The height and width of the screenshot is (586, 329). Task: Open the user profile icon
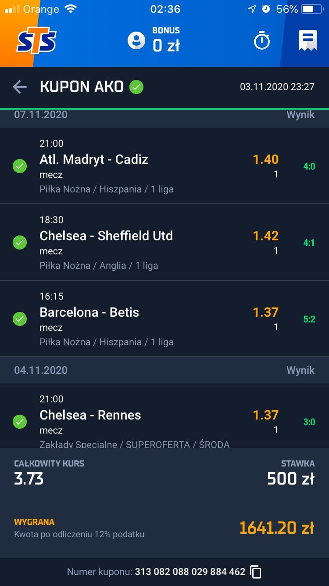pos(136,40)
